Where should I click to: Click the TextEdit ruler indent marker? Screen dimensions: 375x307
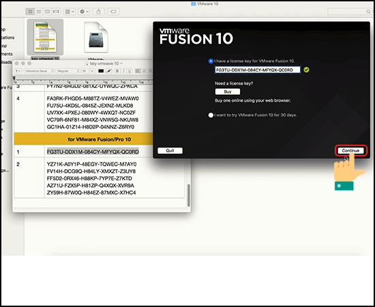14,78
